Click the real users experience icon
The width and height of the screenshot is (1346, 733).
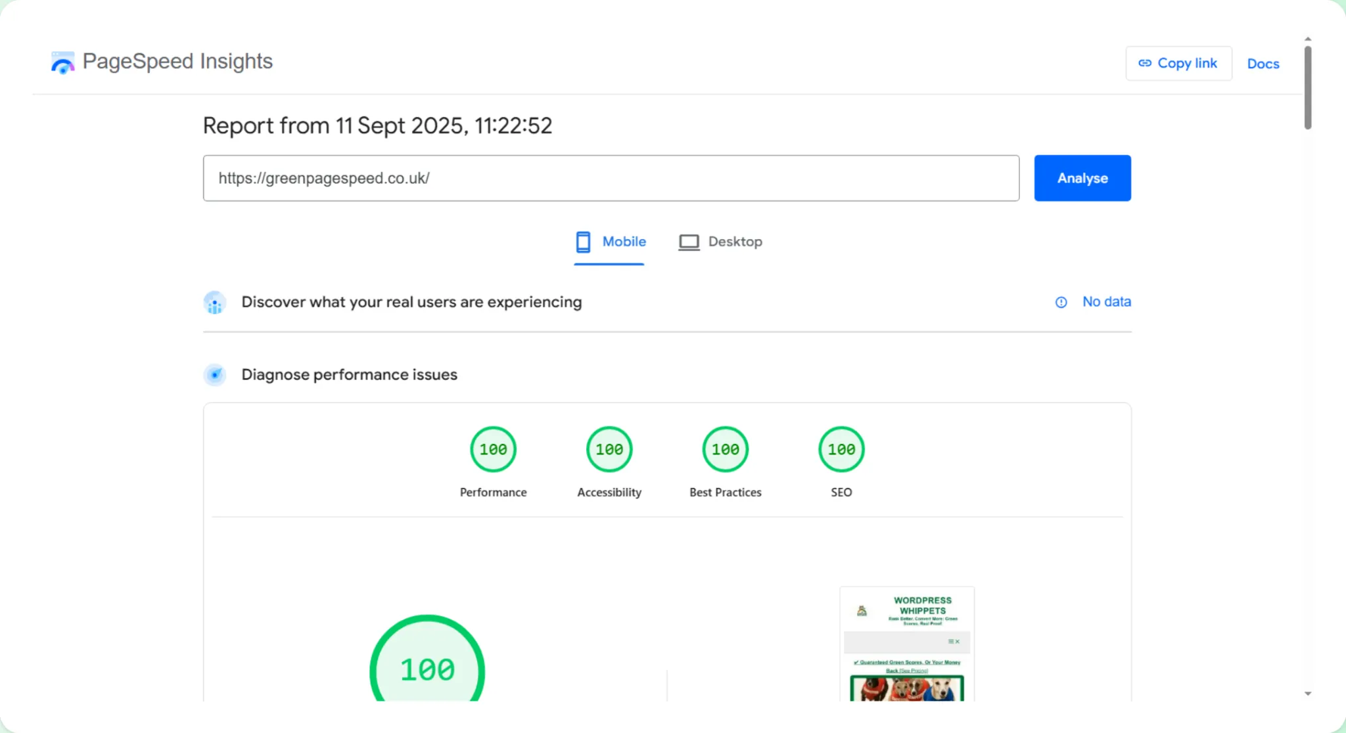(x=214, y=303)
